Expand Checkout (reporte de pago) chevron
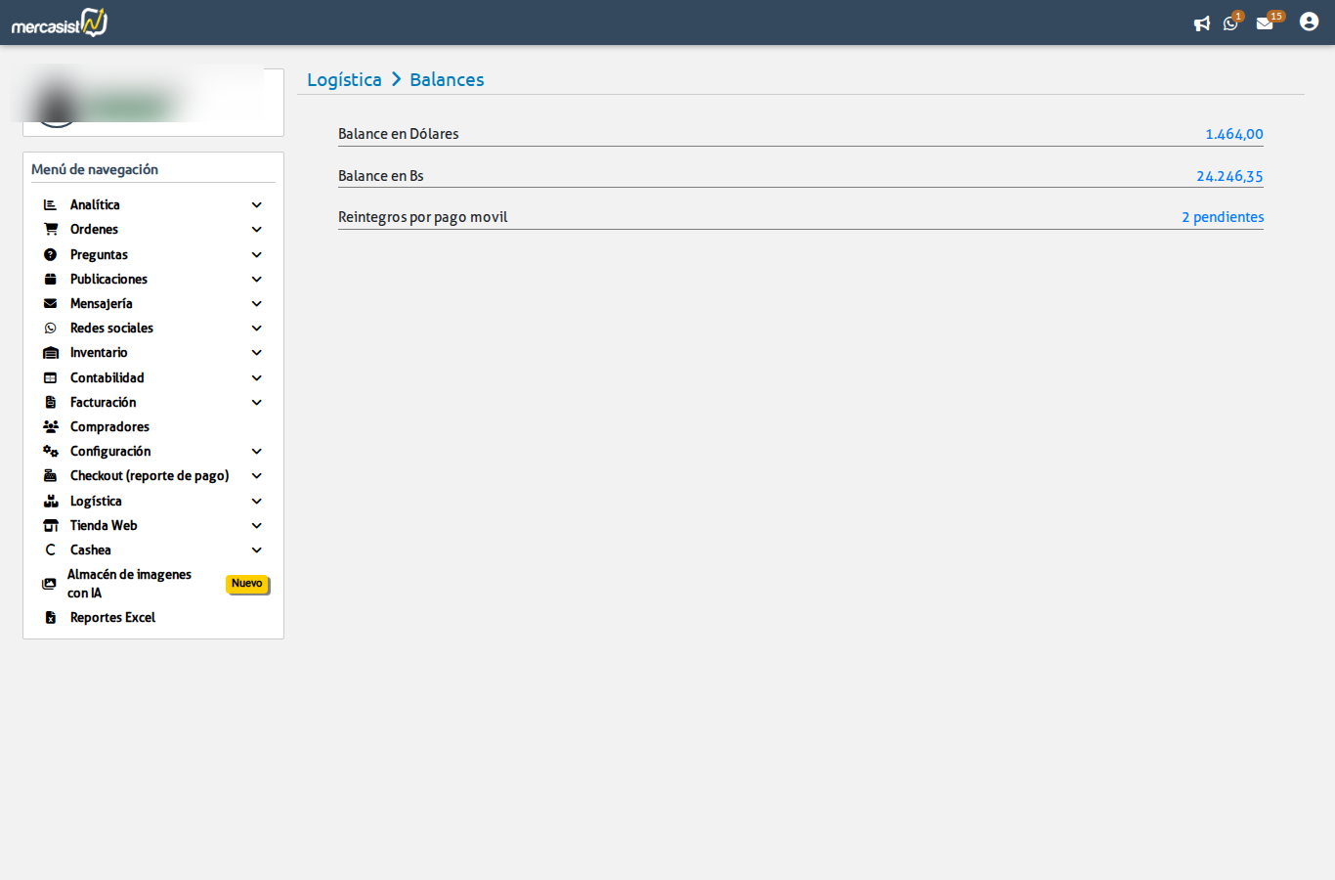 257,476
